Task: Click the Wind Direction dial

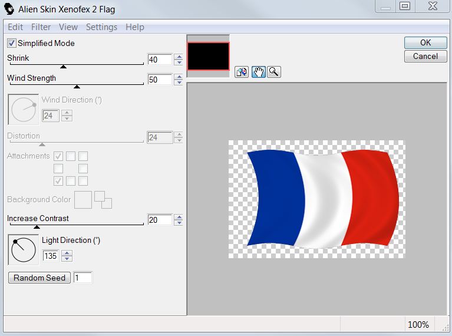Action: click(x=24, y=110)
